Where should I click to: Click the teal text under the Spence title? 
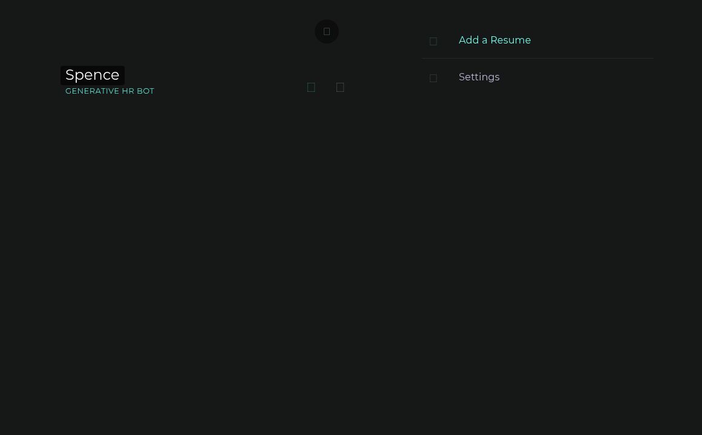[110, 91]
